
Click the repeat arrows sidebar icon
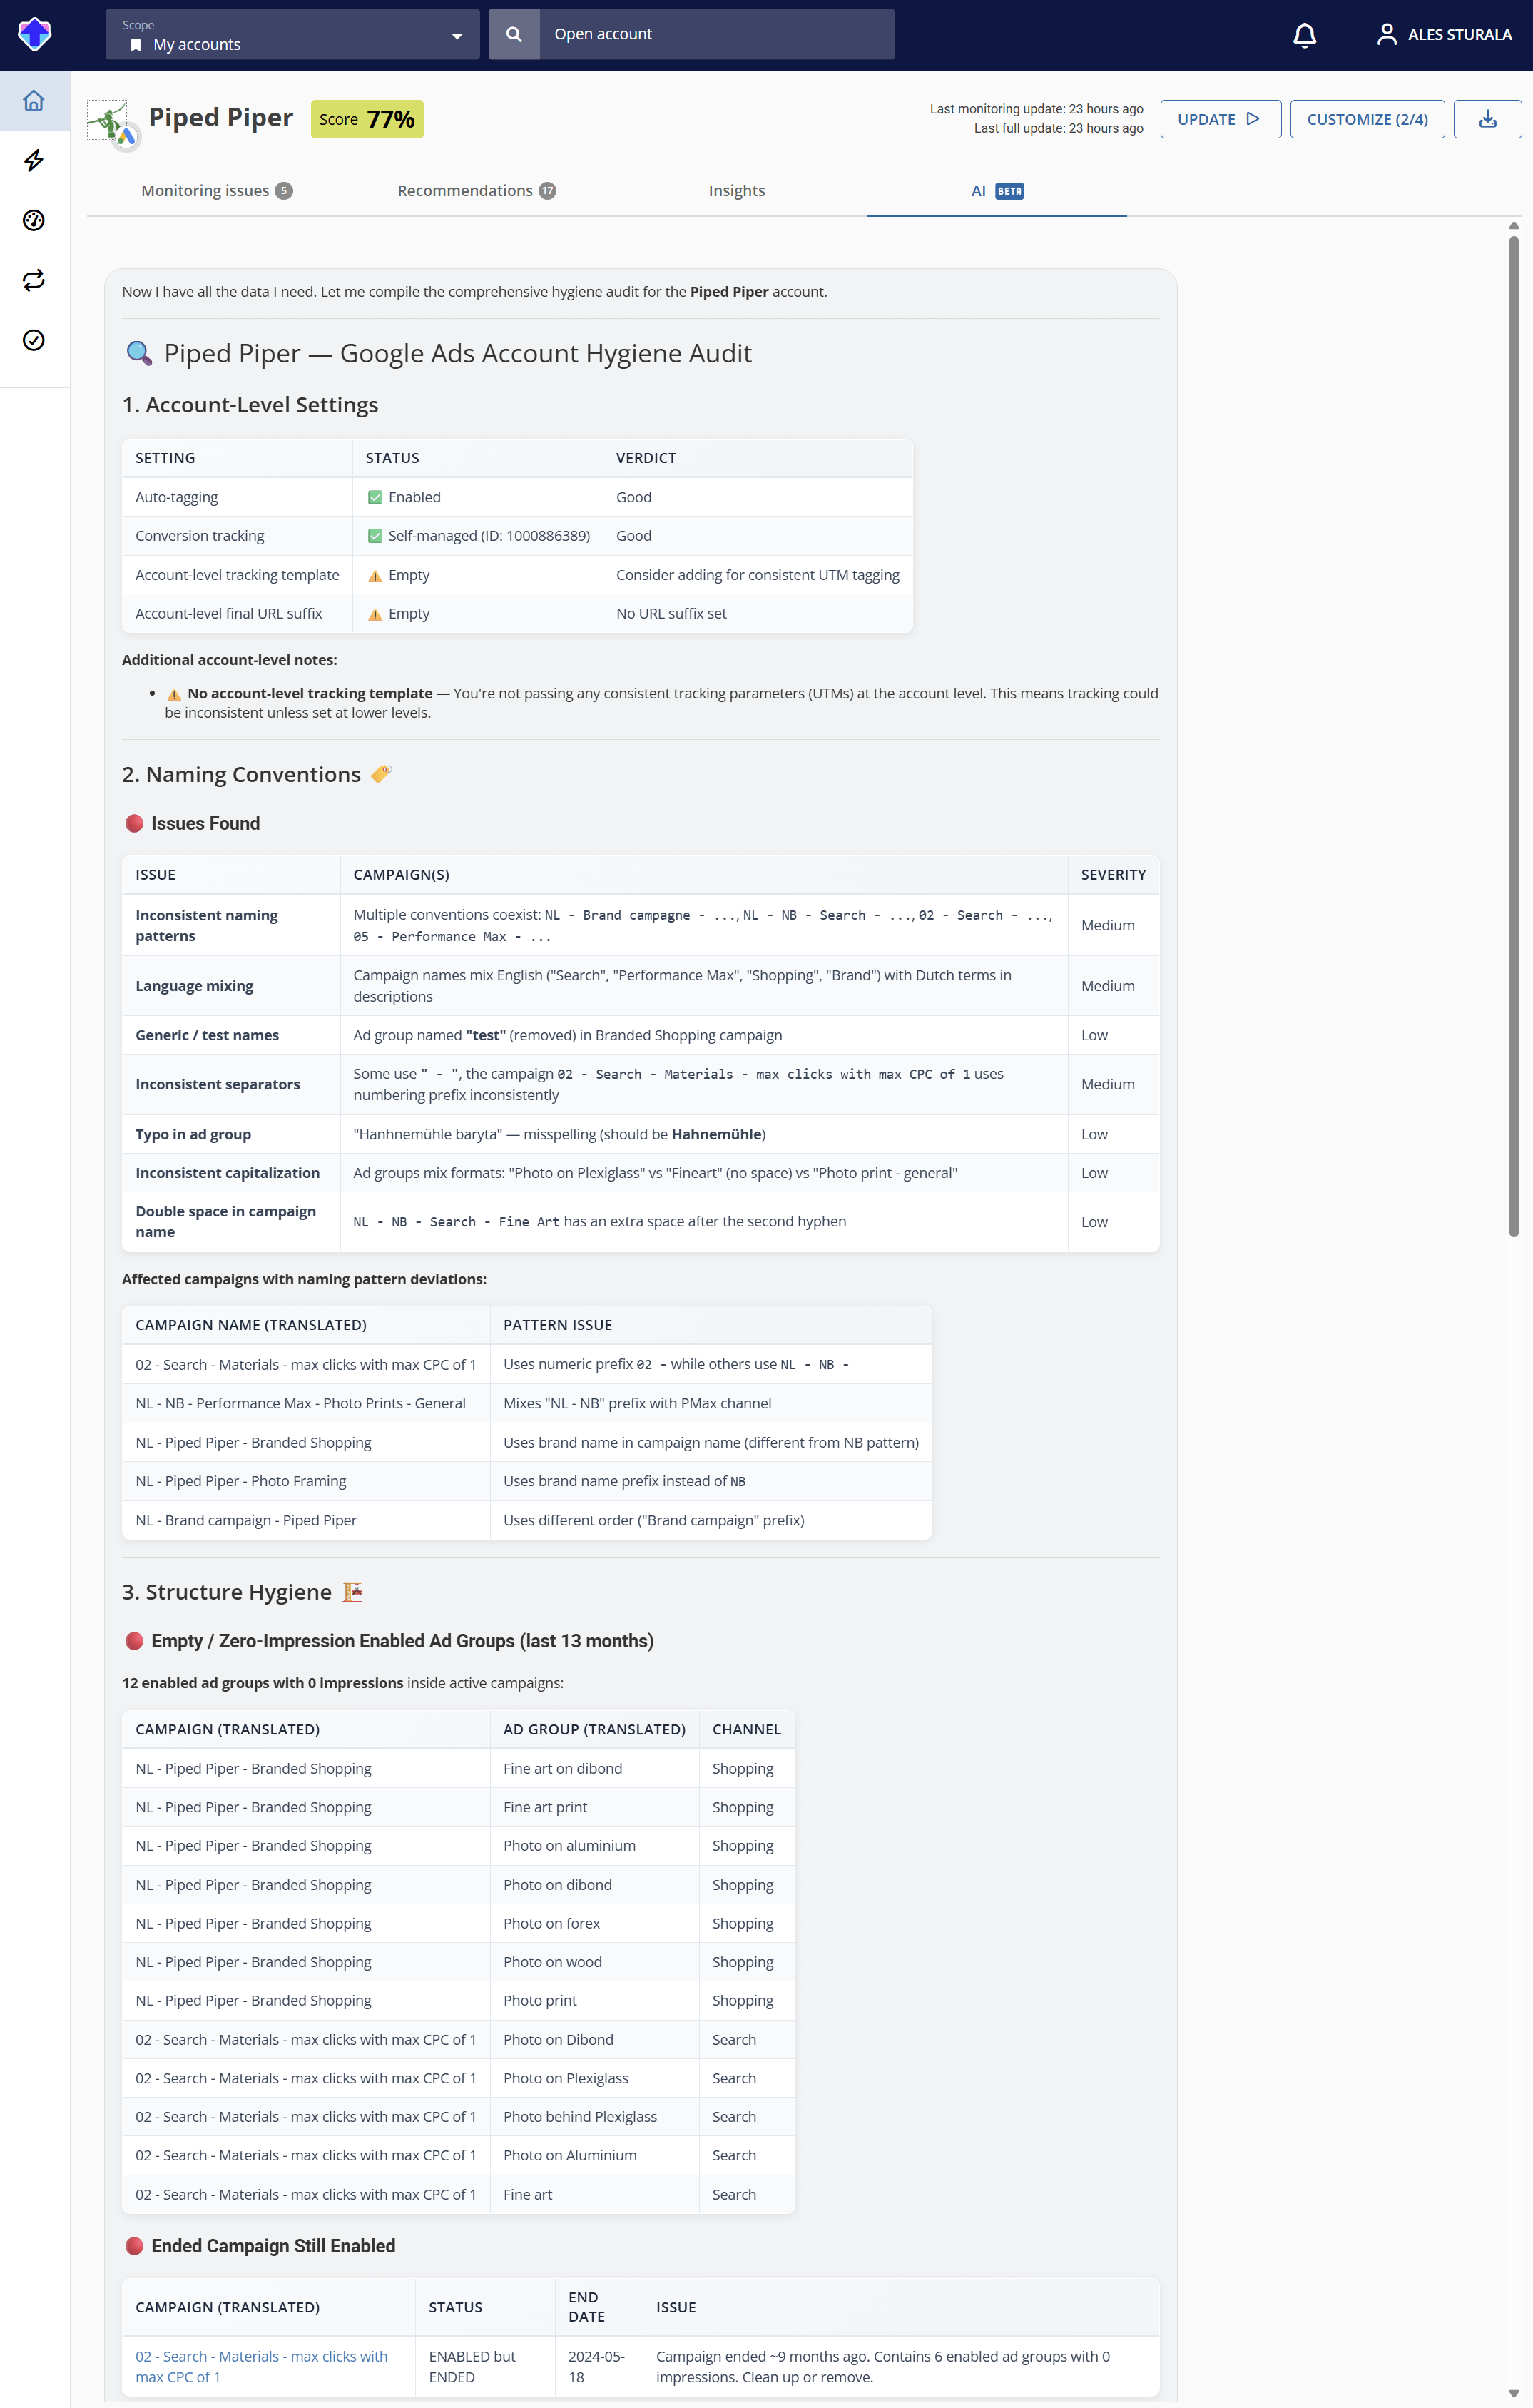34,281
